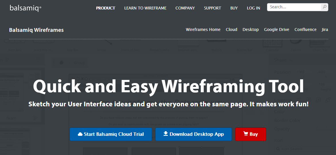Click Download Desktop App button
This screenshot has height=155, width=336.
click(193, 134)
